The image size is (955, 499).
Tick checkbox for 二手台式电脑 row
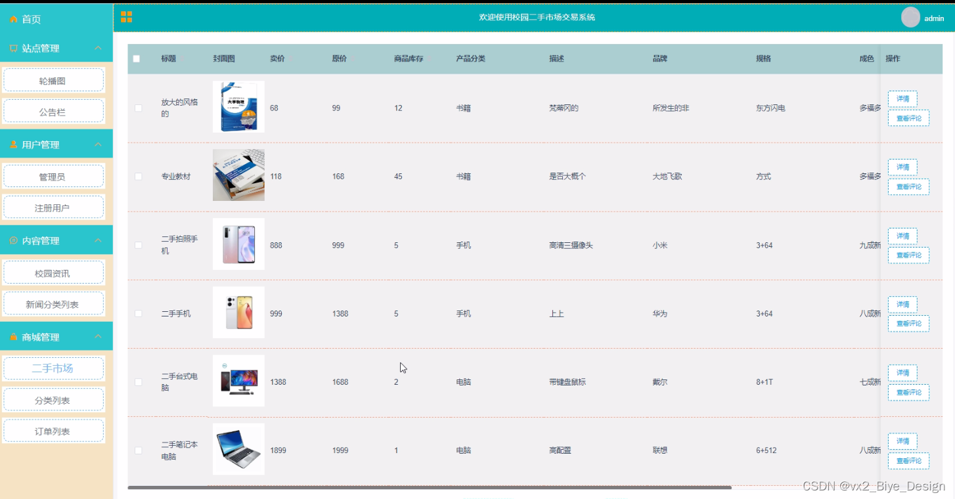[138, 382]
